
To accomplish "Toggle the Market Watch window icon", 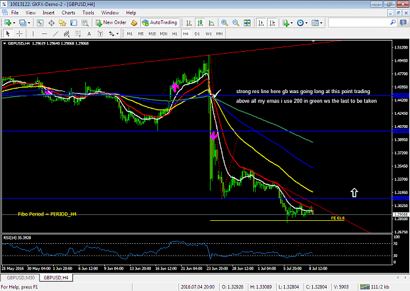I will [x=40, y=23].
